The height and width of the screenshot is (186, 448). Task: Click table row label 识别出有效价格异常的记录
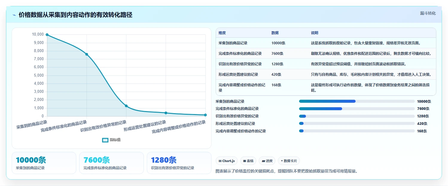(240, 64)
